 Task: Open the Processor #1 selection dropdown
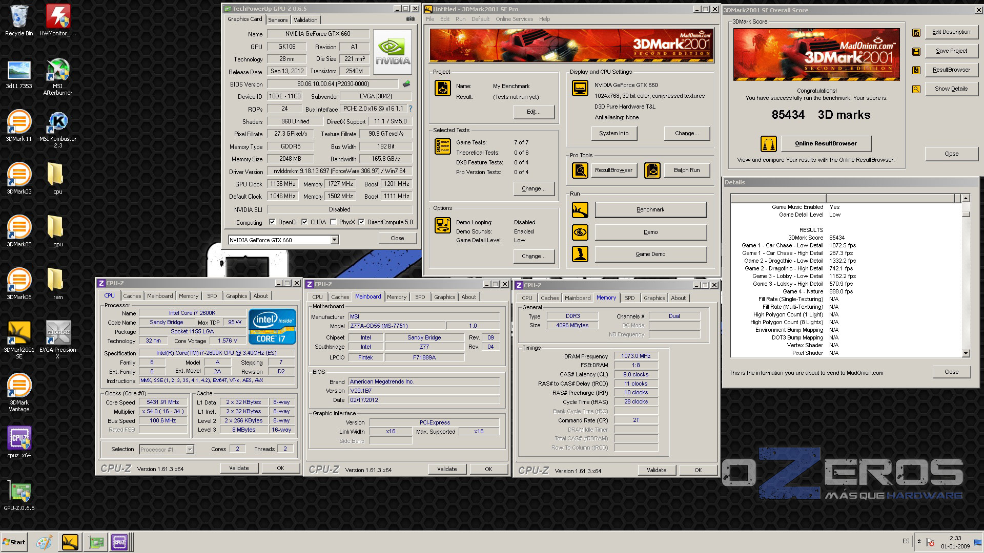click(190, 450)
